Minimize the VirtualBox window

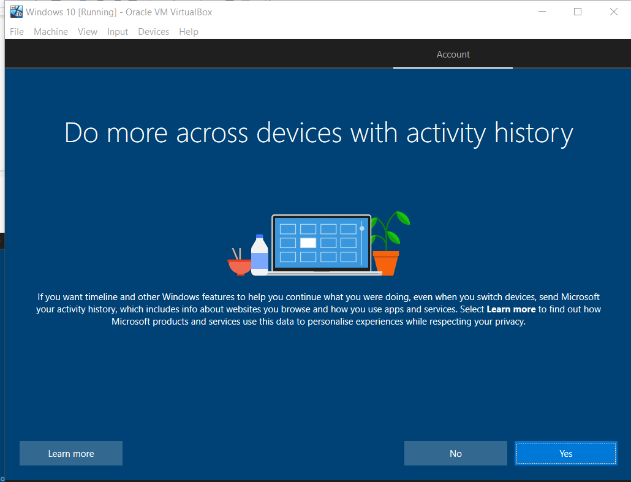point(542,12)
